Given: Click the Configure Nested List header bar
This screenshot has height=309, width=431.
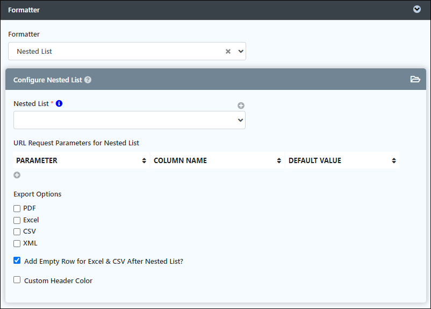Looking at the screenshot, I should click(216, 79).
